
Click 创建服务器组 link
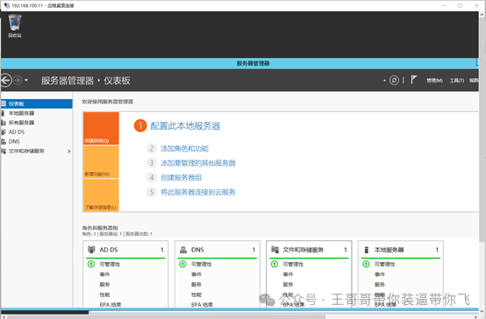(181, 178)
